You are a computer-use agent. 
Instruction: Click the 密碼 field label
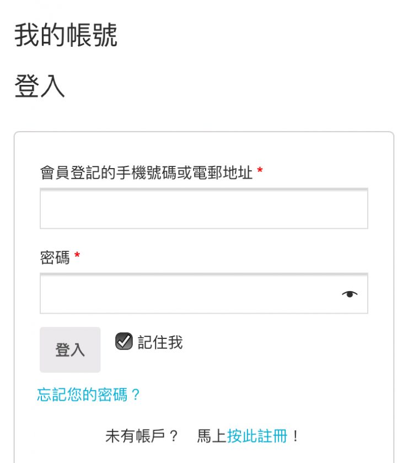55,257
